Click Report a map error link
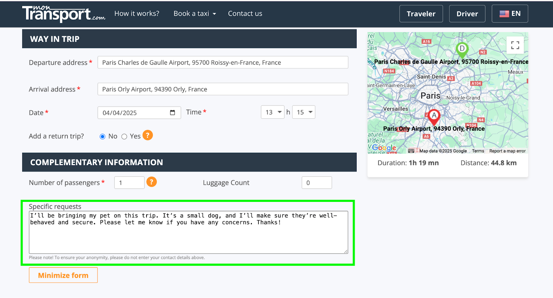Screen dimensions: 553x298 pyautogui.click(x=507, y=151)
